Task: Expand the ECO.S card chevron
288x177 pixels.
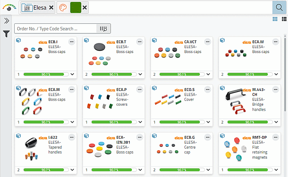Action: coord(208,122)
